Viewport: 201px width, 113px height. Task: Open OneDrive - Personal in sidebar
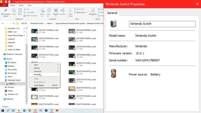click(14, 54)
